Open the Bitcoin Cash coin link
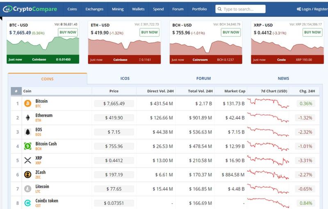 click(46, 144)
